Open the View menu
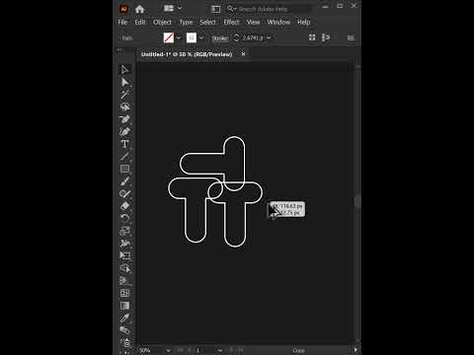Screen dimensions: 474x355 (253, 22)
